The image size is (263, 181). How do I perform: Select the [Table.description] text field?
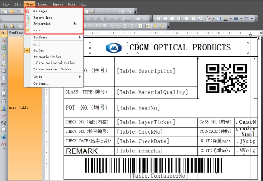coord(146,71)
